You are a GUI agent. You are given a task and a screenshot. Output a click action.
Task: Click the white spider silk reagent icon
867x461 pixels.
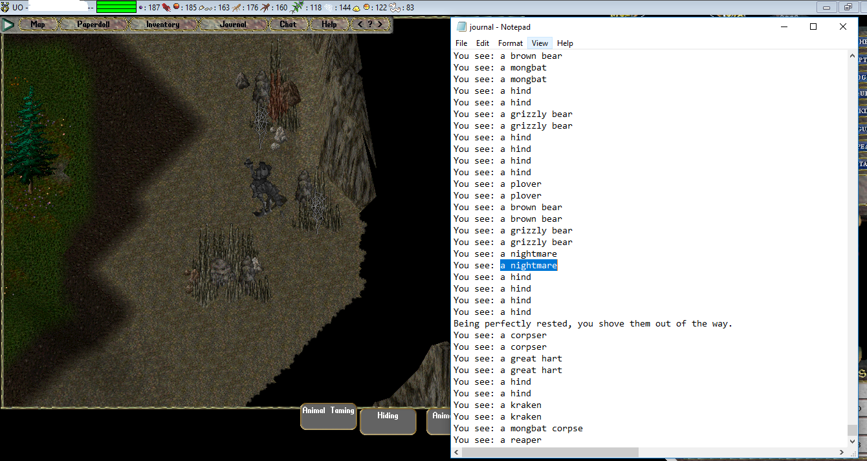[328, 8]
